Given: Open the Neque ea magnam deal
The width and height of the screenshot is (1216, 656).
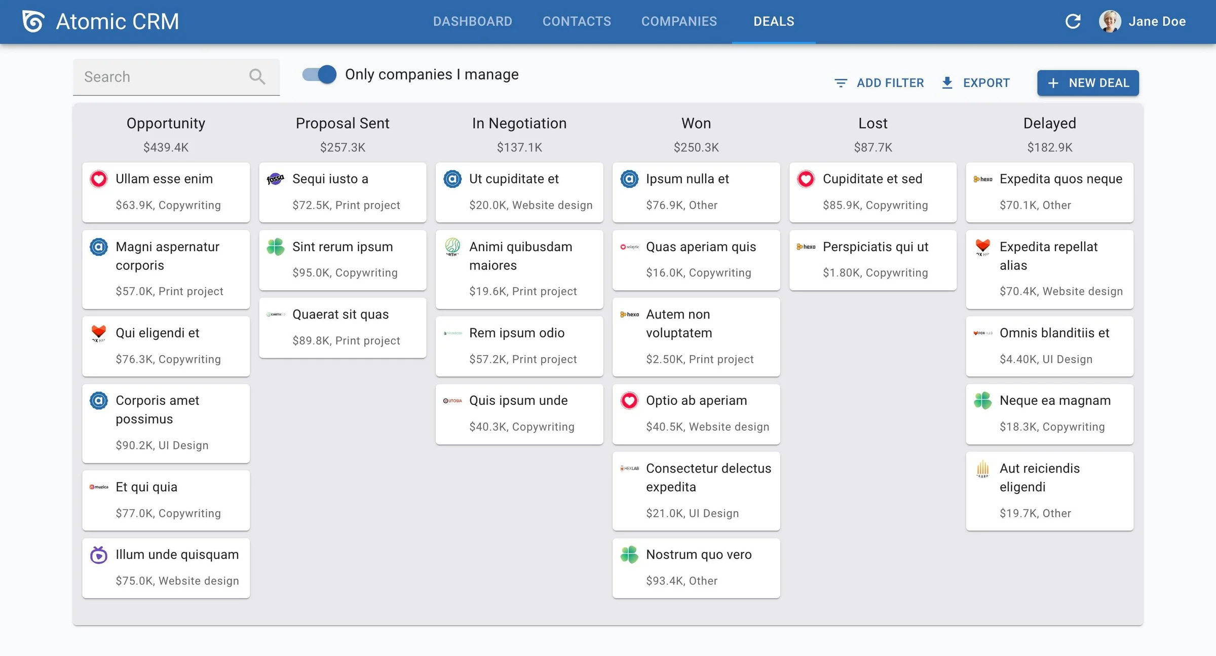Looking at the screenshot, I should [x=1050, y=414].
